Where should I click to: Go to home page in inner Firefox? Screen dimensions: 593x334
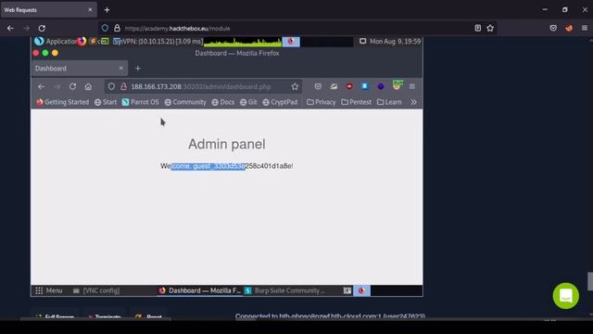tap(88, 86)
